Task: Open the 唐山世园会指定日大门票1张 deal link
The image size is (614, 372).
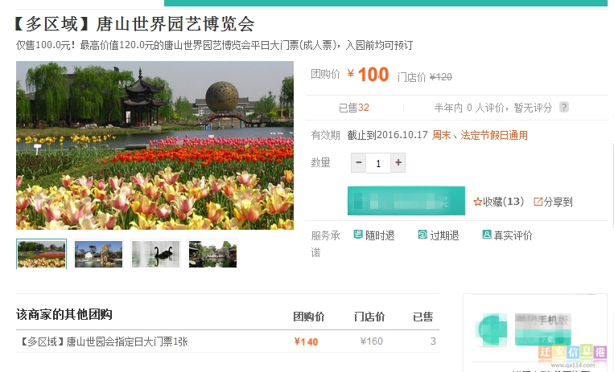Action: pos(102,341)
